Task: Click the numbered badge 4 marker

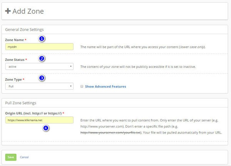Action: click(46, 128)
